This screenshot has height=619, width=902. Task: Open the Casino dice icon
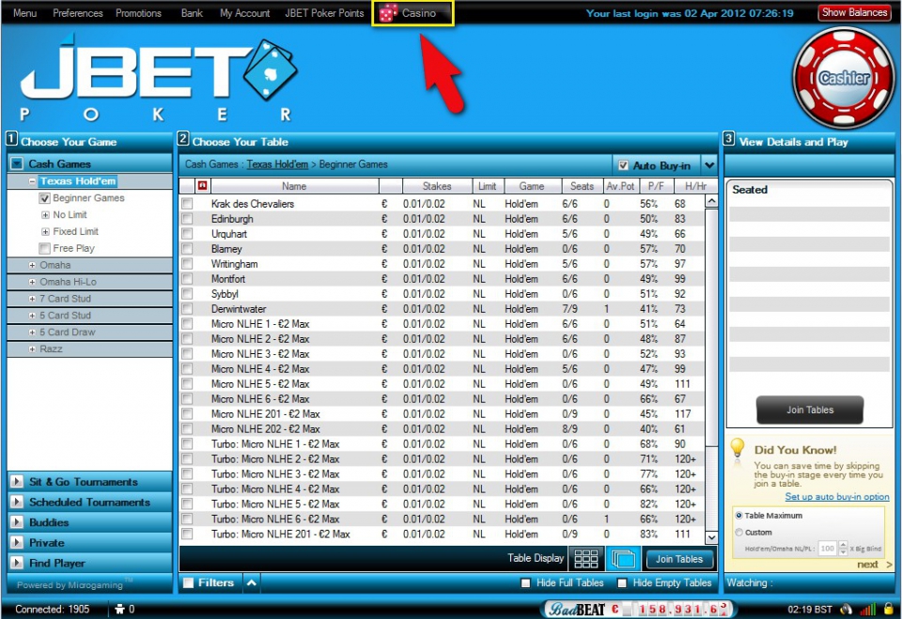pyautogui.click(x=388, y=12)
